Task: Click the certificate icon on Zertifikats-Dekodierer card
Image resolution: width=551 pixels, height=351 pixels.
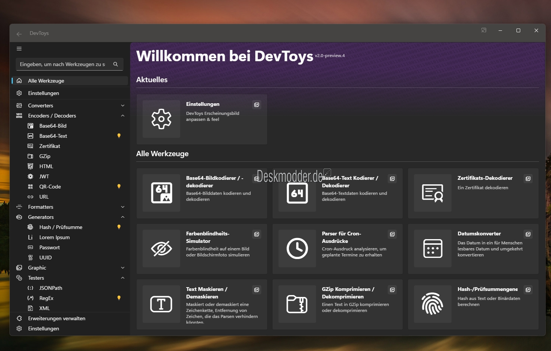Action: (433, 193)
